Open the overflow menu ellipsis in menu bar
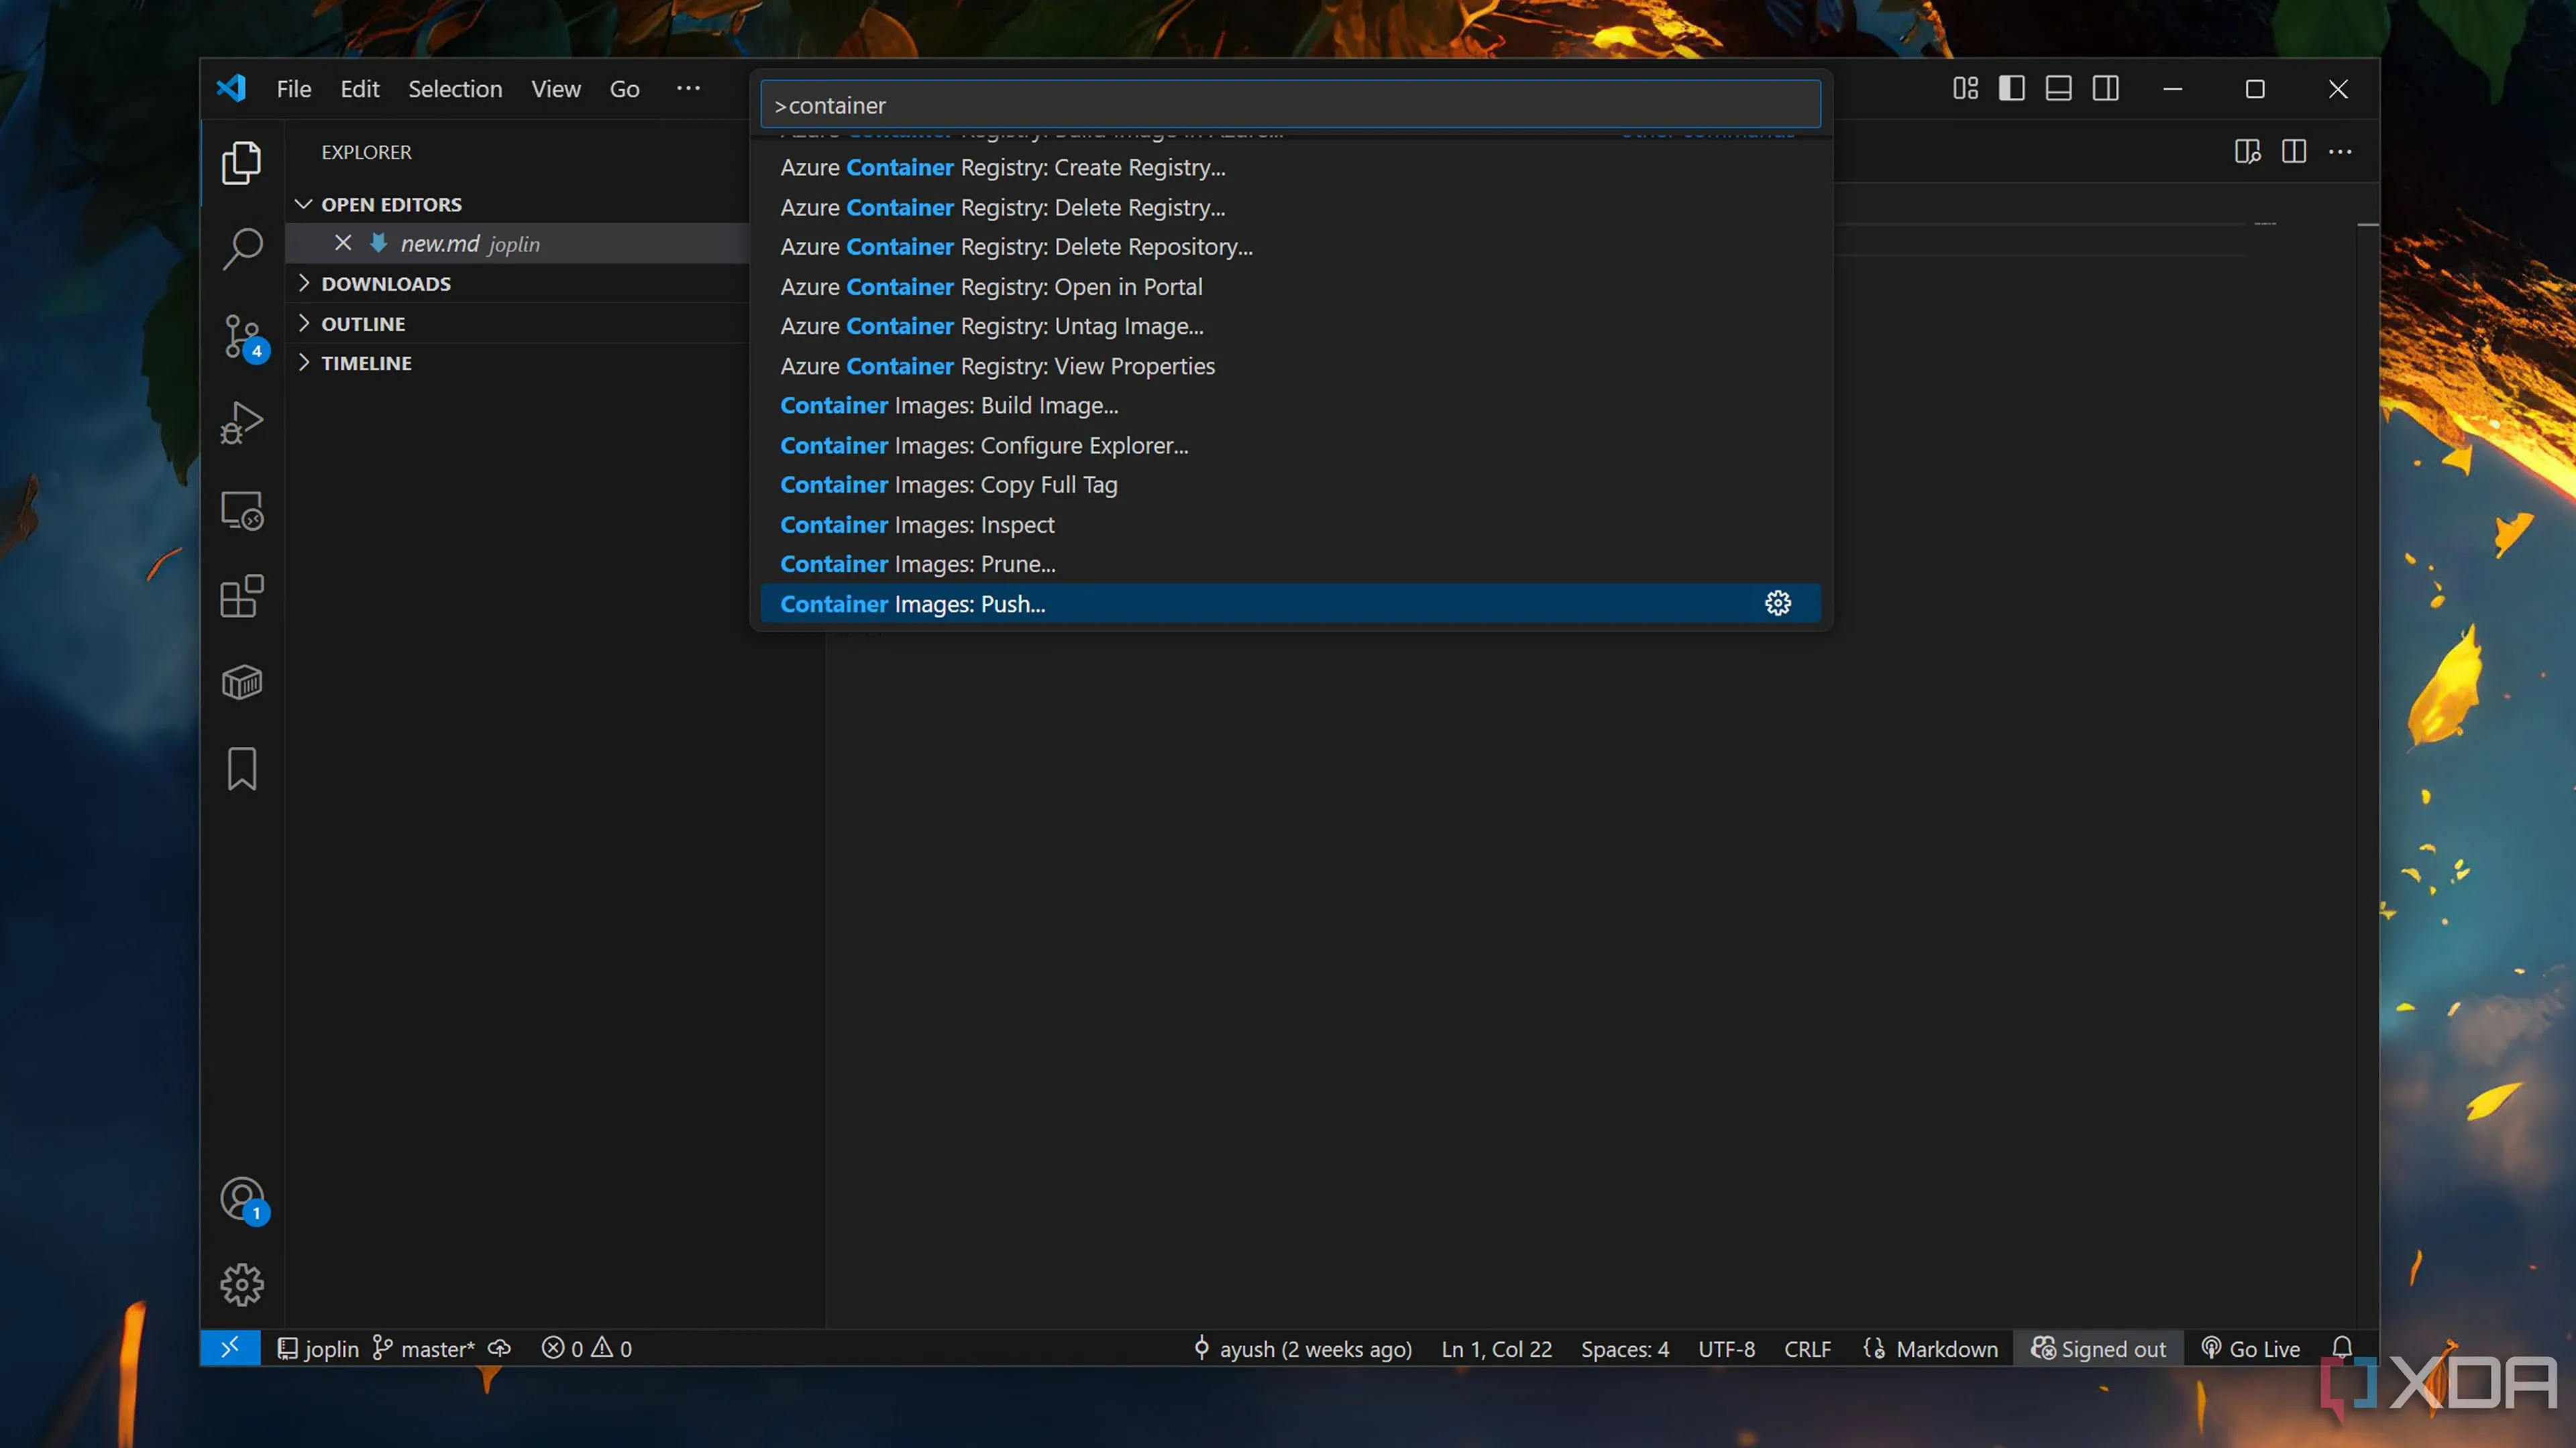This screenshot has height=1448, width=2576. point(688,89)
